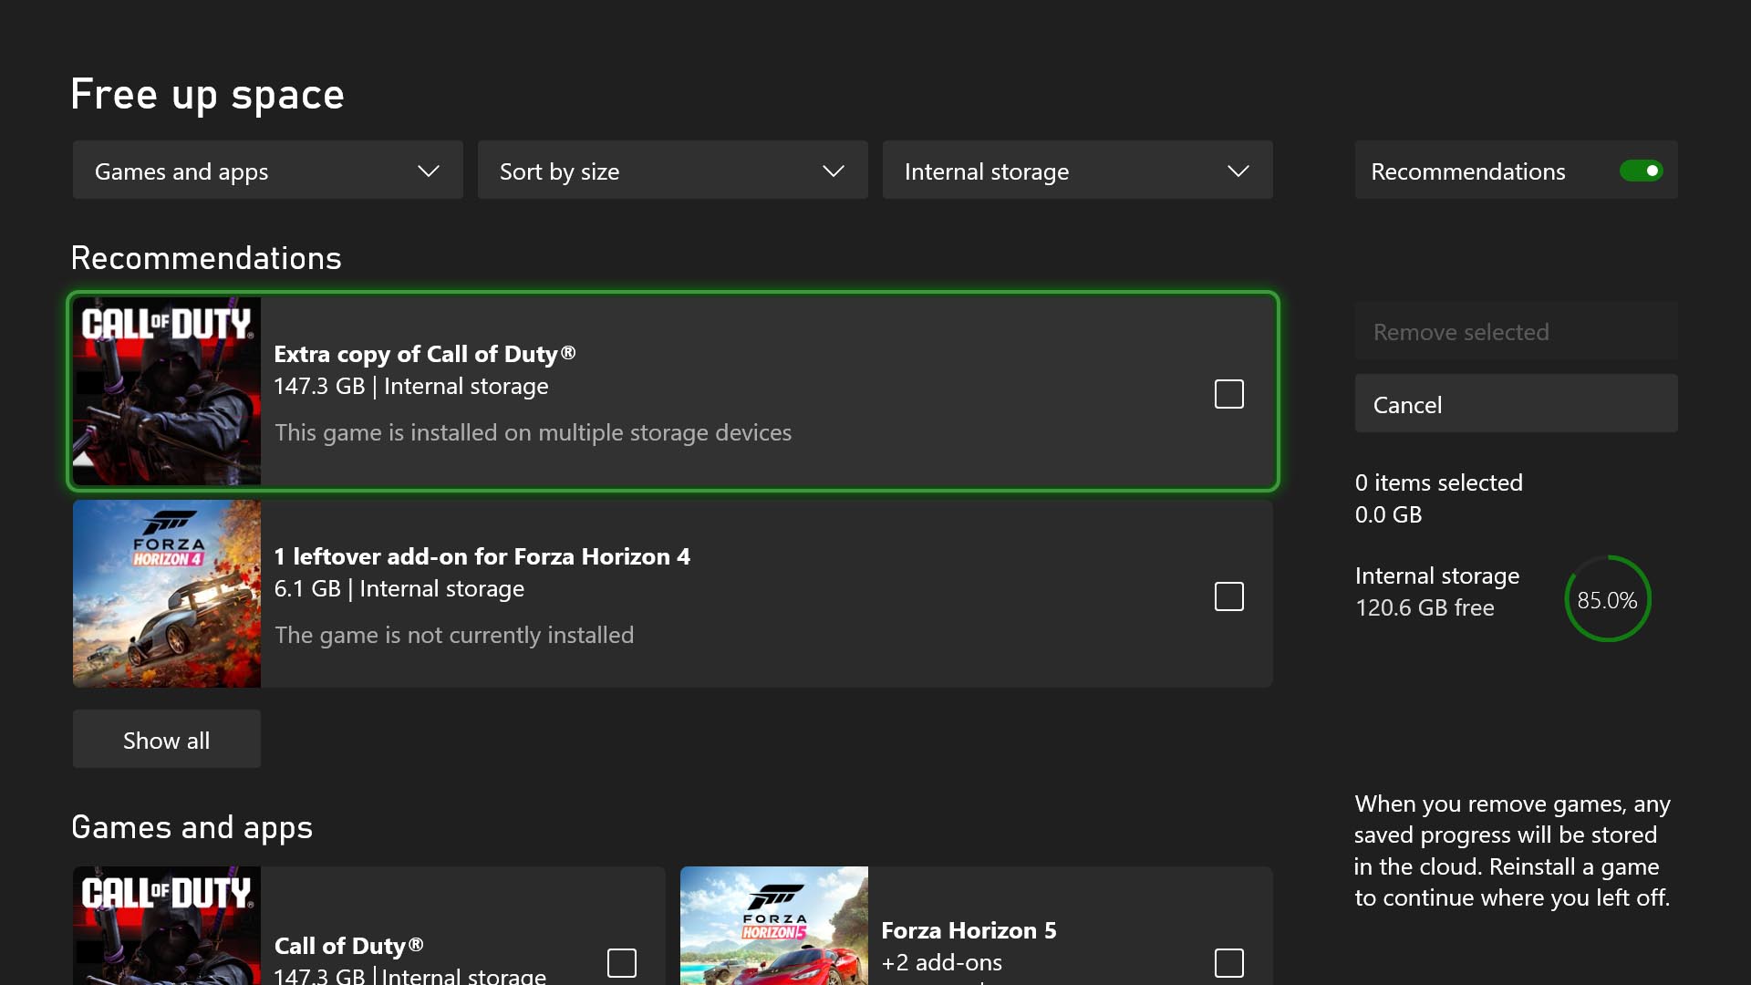1751x985 pixels.
Task: Click Show all under Recommendations
Action: pyautogui.click(x=166, y=739)
